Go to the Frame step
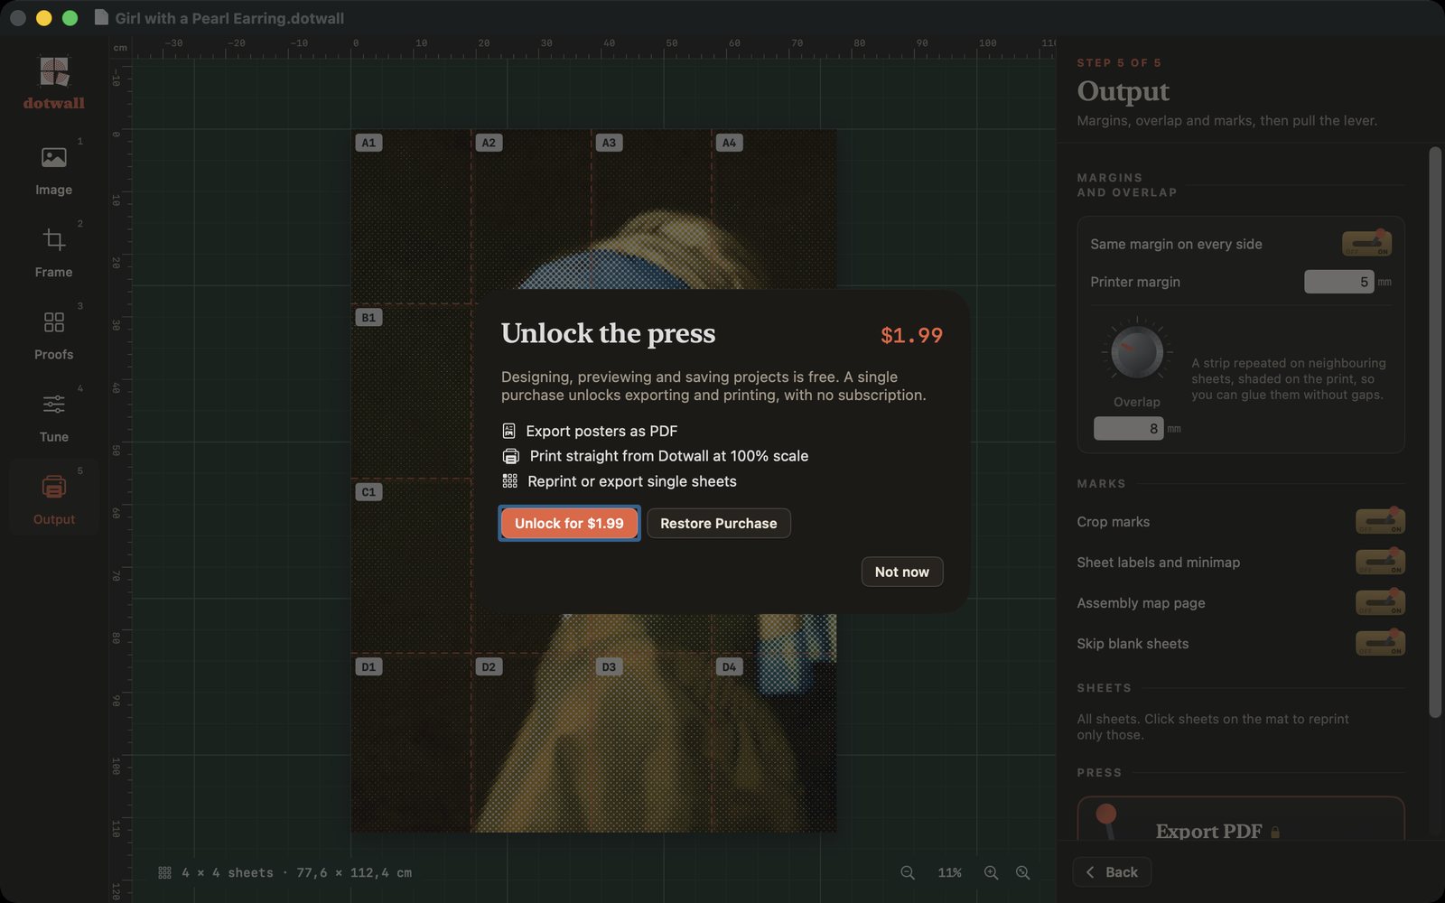The height and width of the screenshot is (903, 1445). pyautogui.click(x=54, y=253)
